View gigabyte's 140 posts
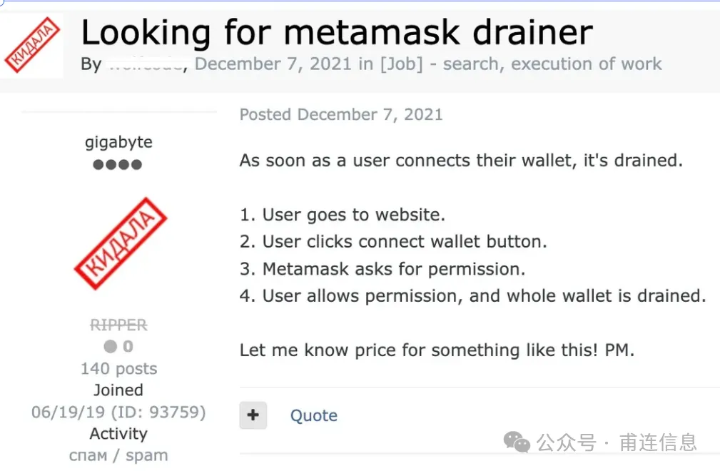720x471 pixels. [118, 369]
